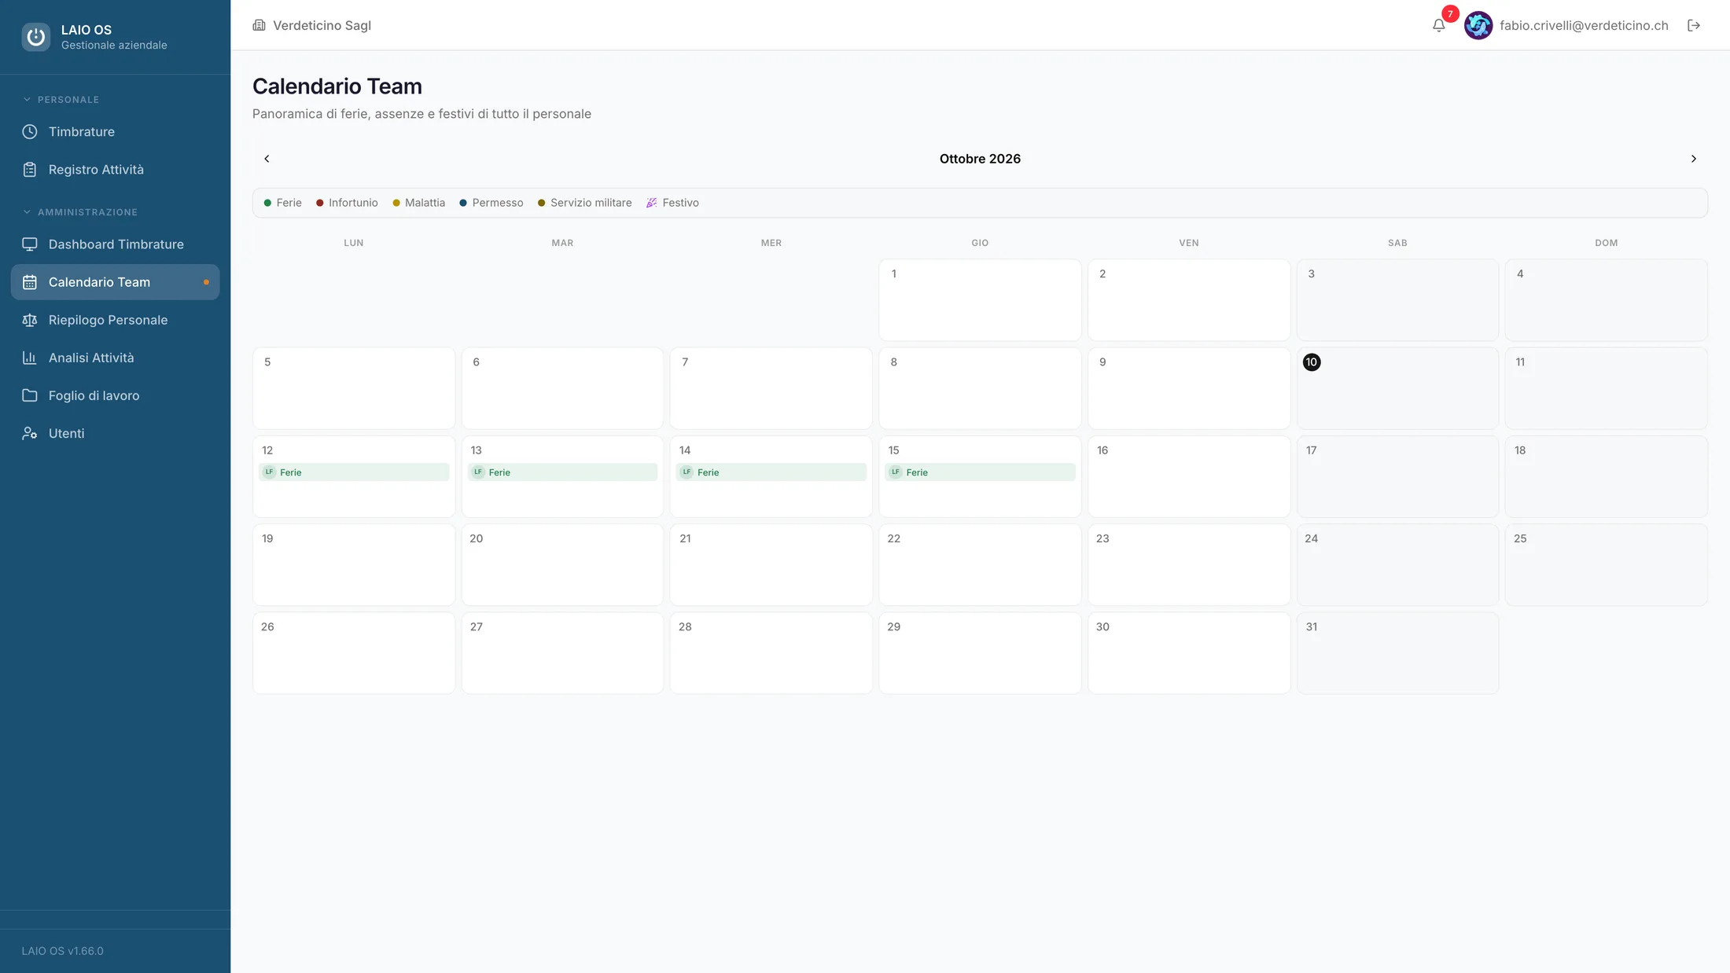Click the user avatar image
Screen dimensions: 1730x973
coord(1478,25)
